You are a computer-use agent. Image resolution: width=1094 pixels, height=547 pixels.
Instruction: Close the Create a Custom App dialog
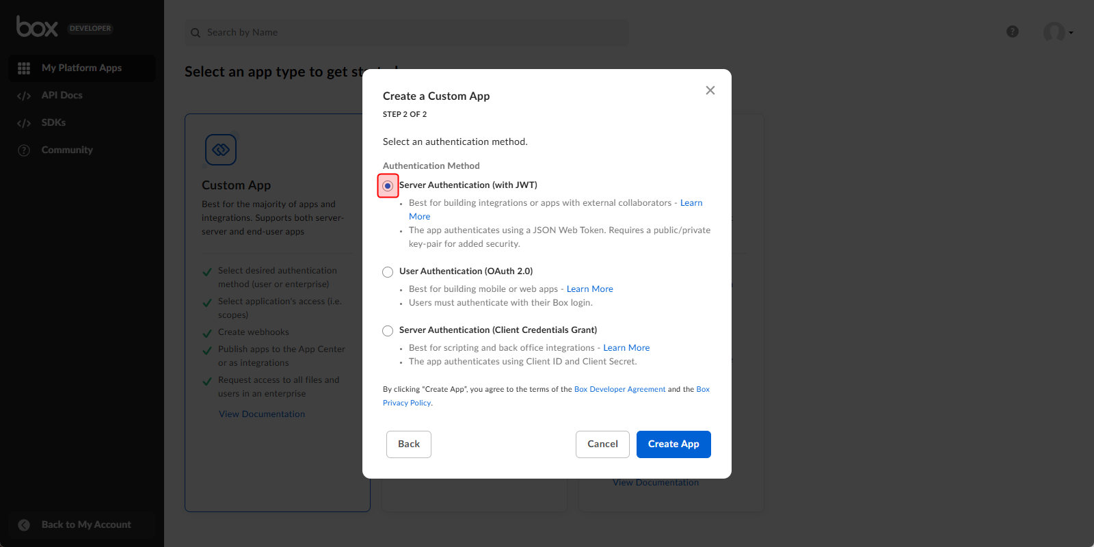710,90
